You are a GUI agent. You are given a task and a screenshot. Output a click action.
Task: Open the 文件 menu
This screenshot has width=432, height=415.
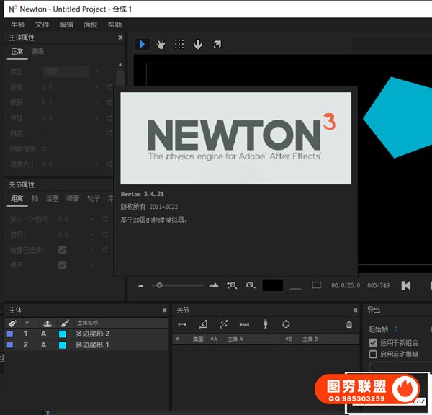point(42,24)
